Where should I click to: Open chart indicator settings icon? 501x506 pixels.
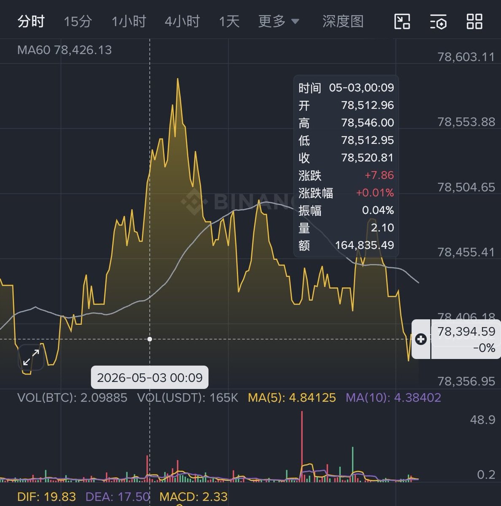438,22
